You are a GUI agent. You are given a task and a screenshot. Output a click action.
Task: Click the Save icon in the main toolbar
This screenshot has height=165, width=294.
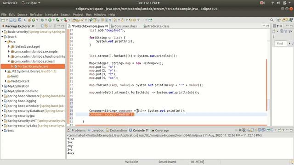[11, 20]
